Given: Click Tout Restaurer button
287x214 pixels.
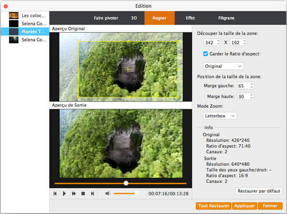Looking at the screenshot, I should pyautogui.click(x=213, y=206).
